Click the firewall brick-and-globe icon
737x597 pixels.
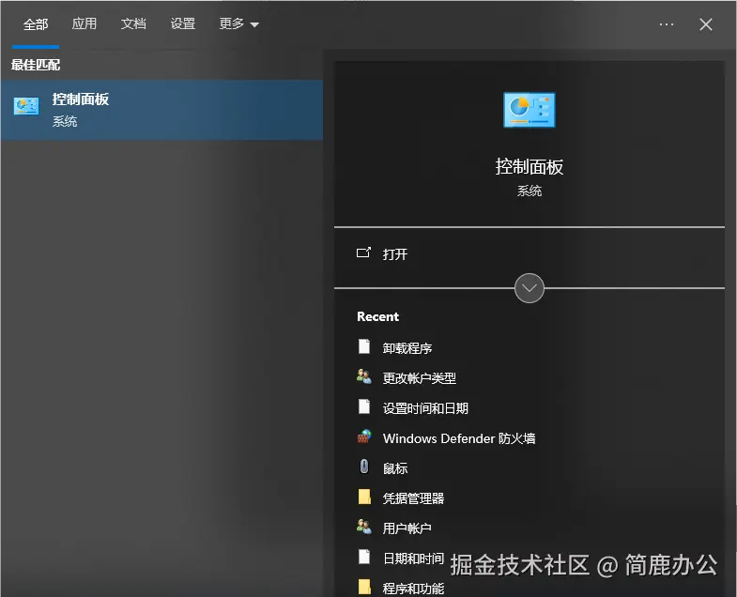[364, 436]
